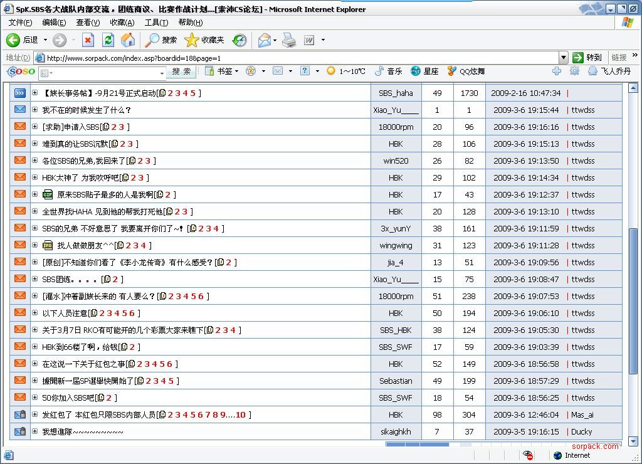Expand the '以下人员注意' thread plus icon

point(35,313)
